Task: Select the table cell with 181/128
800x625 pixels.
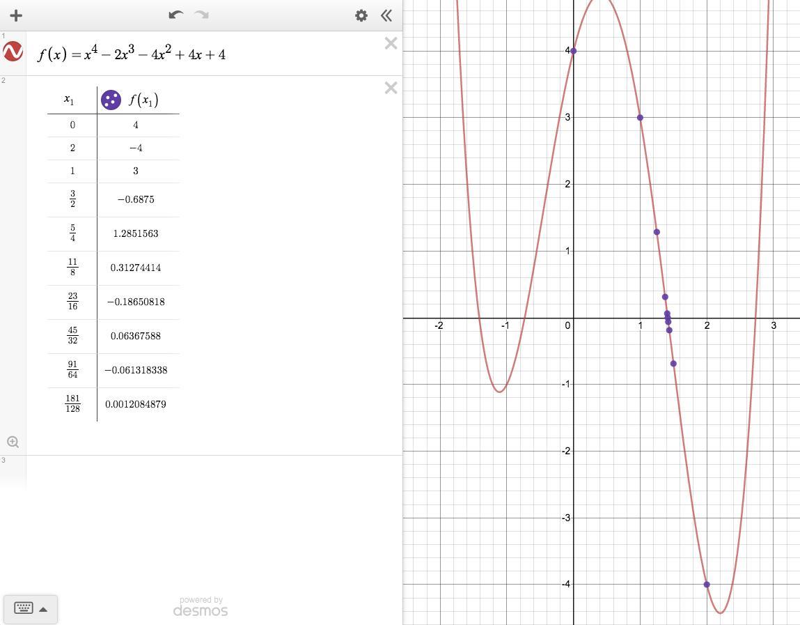Action: [72, 404]
